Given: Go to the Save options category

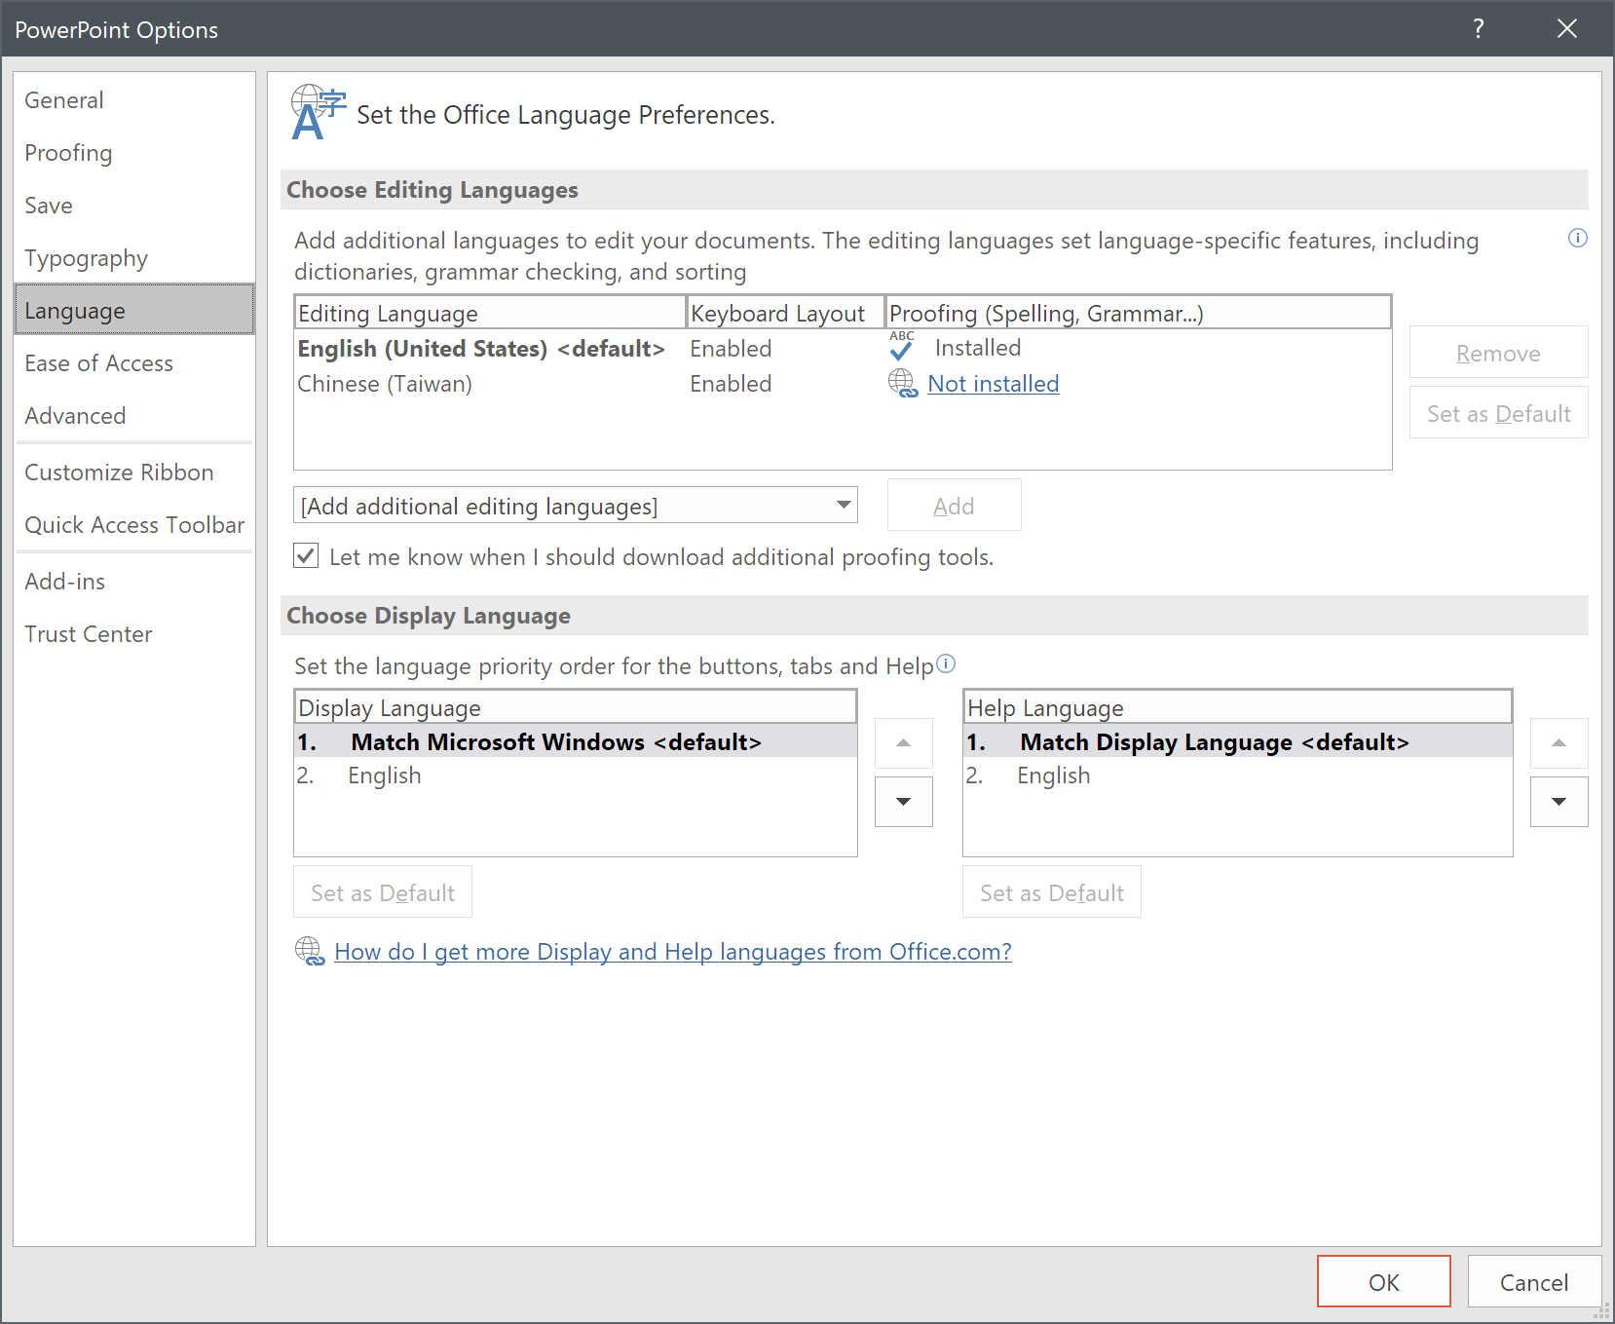Looking at the screenshot, I should [x=134, y=206].
